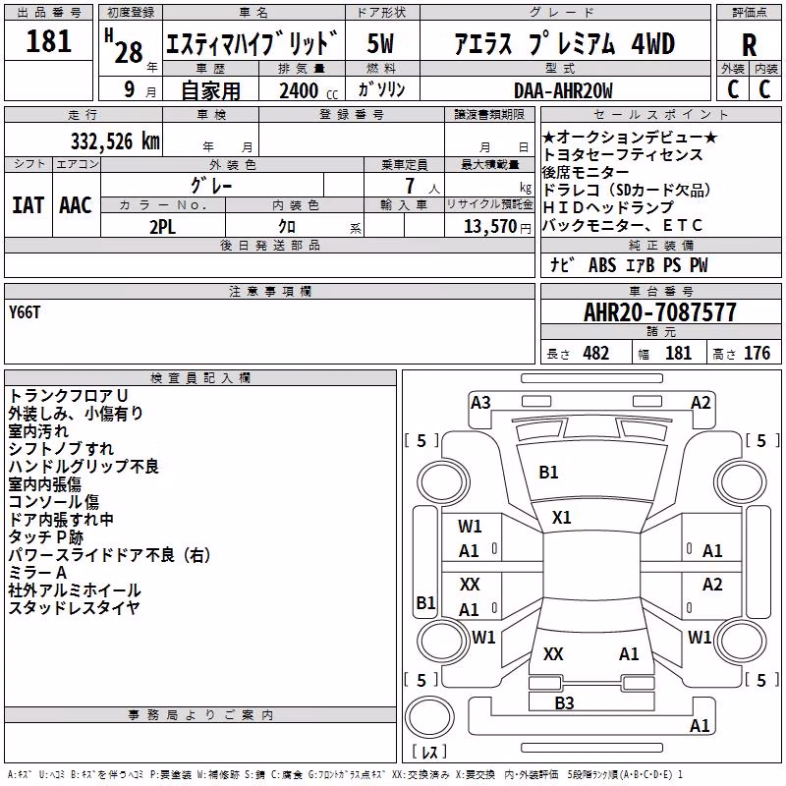This screenshot has height=786, width=786.
Task: Click the chassis number AHR20-7087577
Action: pos(660,312)
